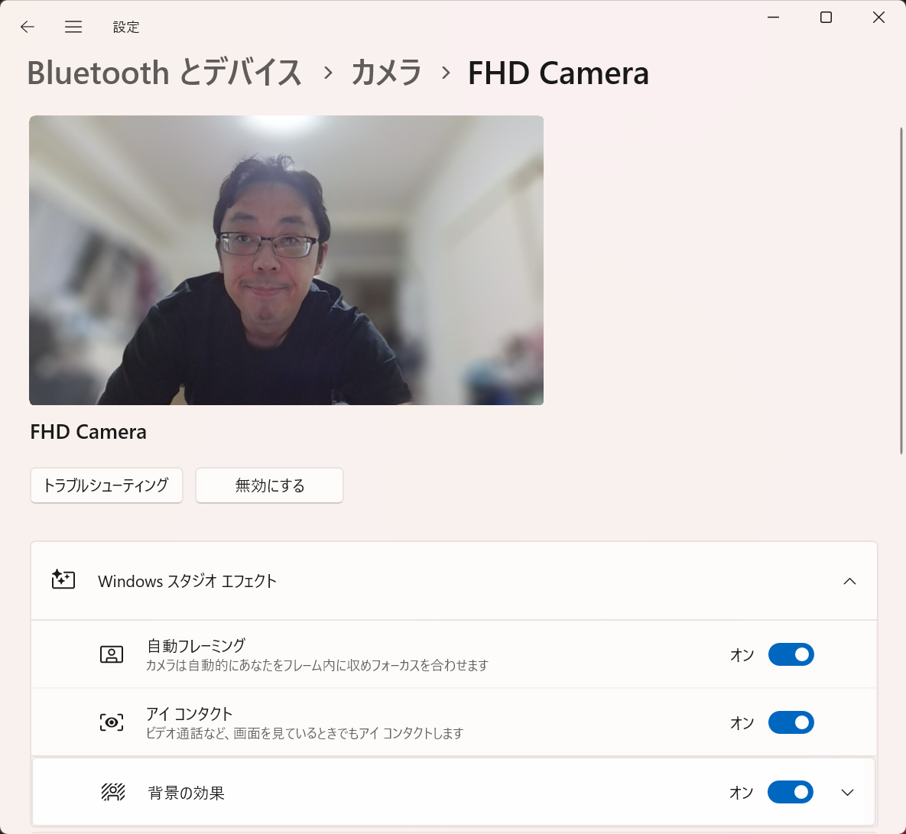Click the camera preview image
Screen dimensions: 906x834
(286, 260)
